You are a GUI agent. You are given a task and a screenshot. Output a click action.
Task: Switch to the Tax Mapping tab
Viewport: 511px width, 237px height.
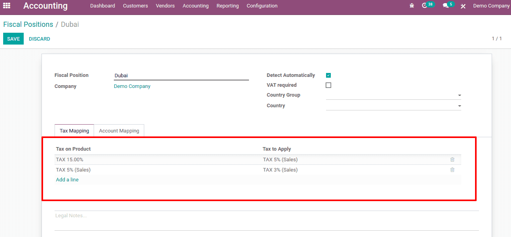(x=74, y=131)
